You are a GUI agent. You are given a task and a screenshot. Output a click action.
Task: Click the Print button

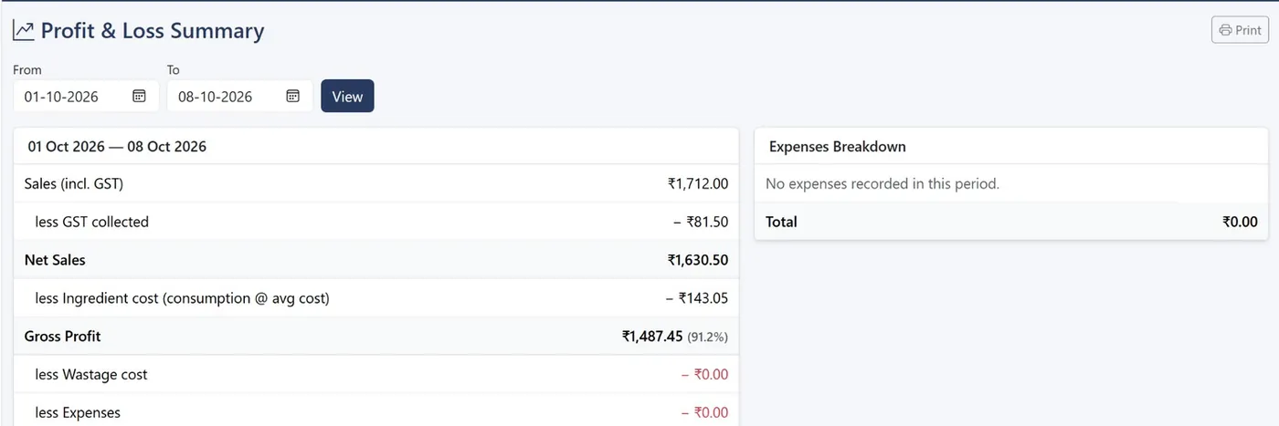point(1240,30)
